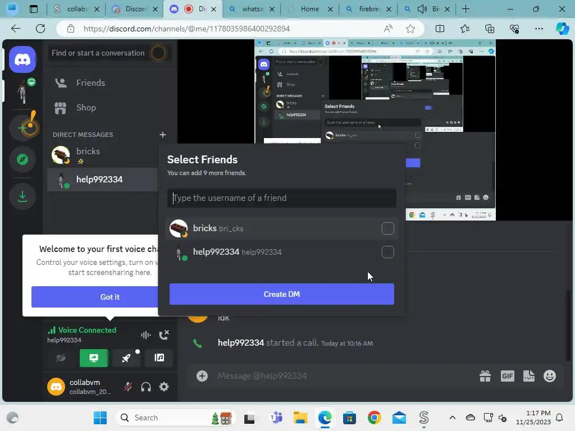This screenshot has height=431, width=575.
Task: Start an activity with rocket icon
Action: (x=126, y=357)
